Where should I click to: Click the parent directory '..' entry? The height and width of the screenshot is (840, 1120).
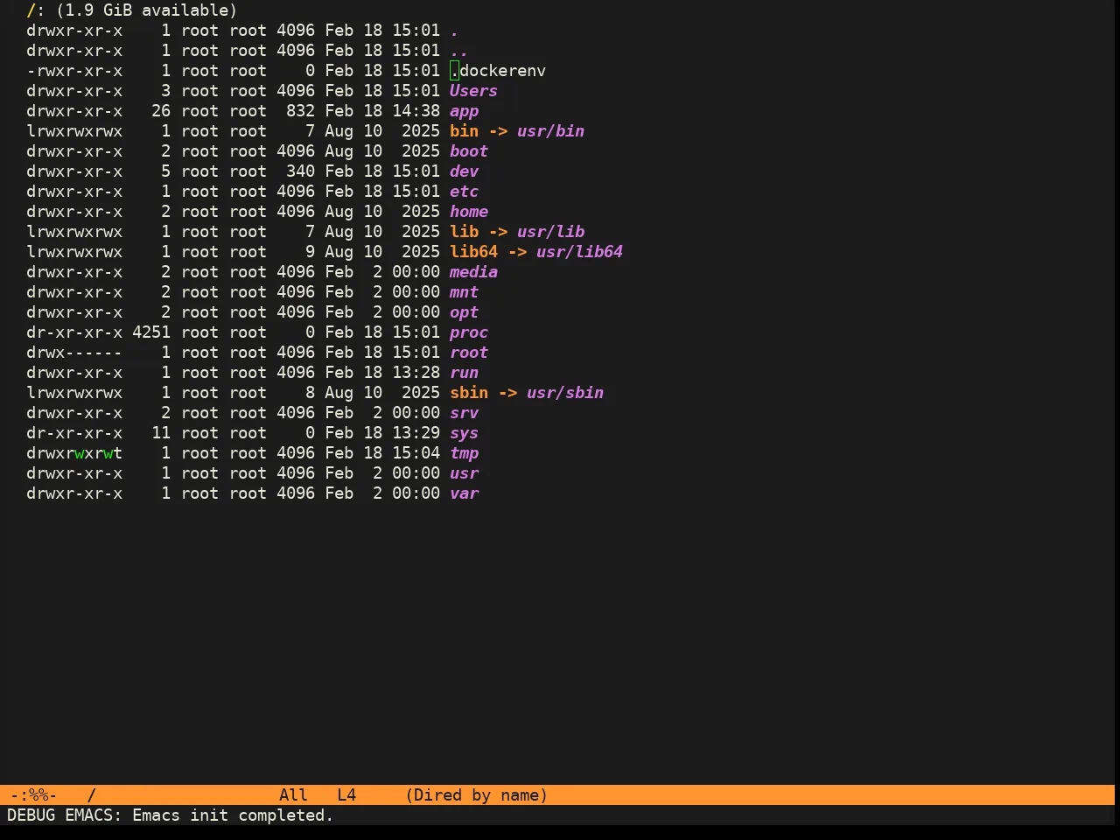click(x=459, y=51)
